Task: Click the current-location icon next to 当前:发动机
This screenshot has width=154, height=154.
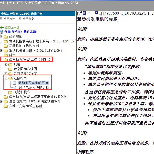Action: [x=2, y=32]
